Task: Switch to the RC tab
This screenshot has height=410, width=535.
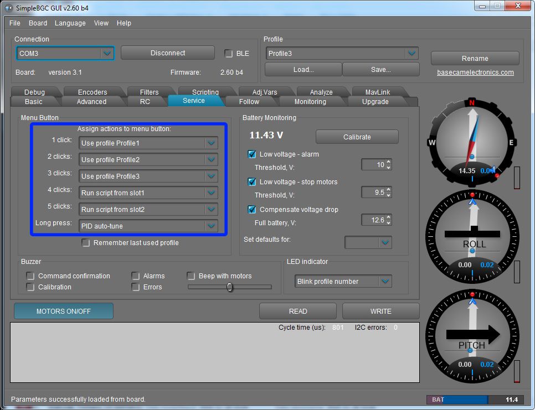Action: coord(145,102)
